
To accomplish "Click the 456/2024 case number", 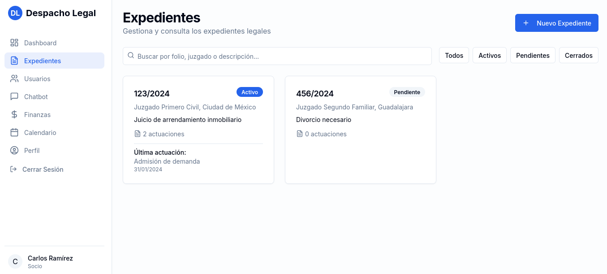I will [315, 93].
